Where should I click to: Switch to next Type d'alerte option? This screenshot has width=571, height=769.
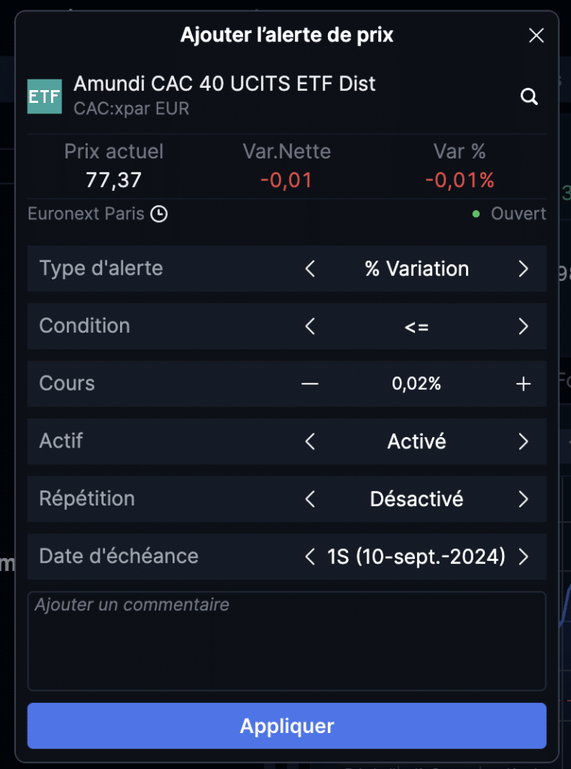(x=524, y=269)
